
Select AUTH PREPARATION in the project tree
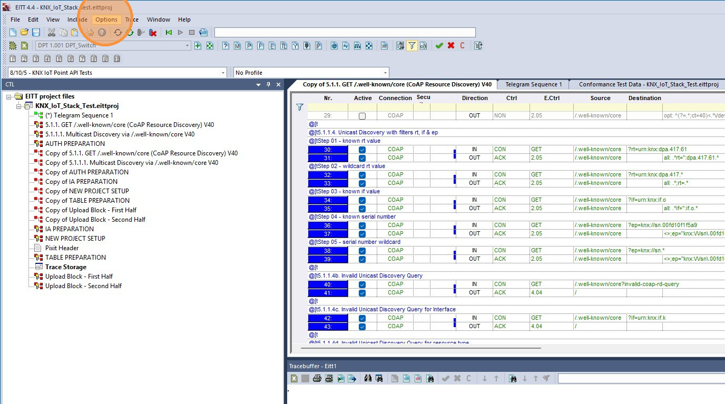click(75, 144)
